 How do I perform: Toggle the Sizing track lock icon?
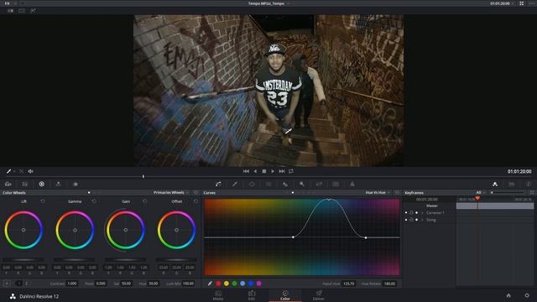pos(411,220)
